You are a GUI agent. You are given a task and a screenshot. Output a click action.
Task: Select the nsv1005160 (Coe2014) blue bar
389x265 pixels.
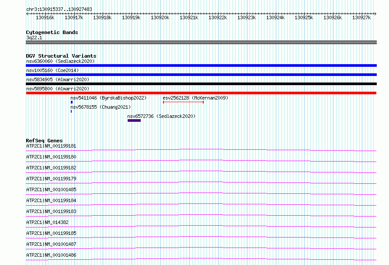pos(201,75)
